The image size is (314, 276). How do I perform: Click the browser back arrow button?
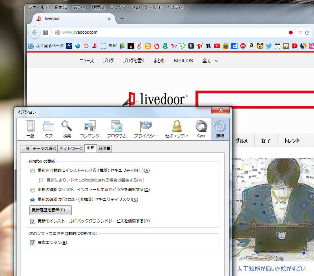[x=35, y=33]
